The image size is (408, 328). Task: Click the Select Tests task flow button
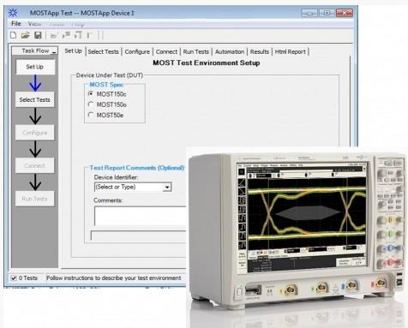tap(35, 99)
